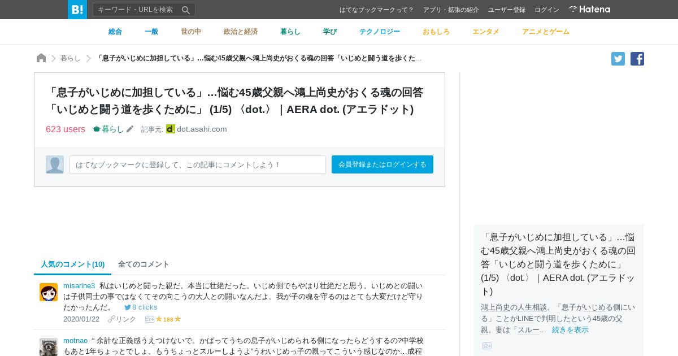The width and height of the screenshot is (678, 356).
Task: Click the Hatena Bookmark B! logo
Action: (77, 10)
